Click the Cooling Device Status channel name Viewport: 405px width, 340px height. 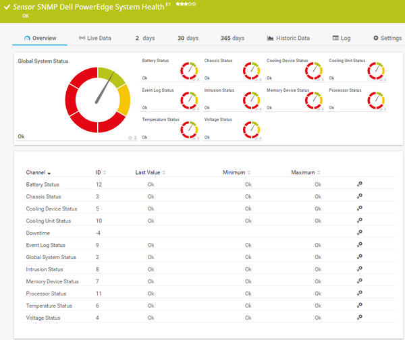pos(52,208)
